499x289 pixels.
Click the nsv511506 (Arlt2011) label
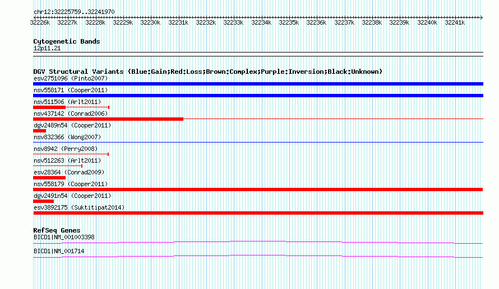(x=67, y=102)
